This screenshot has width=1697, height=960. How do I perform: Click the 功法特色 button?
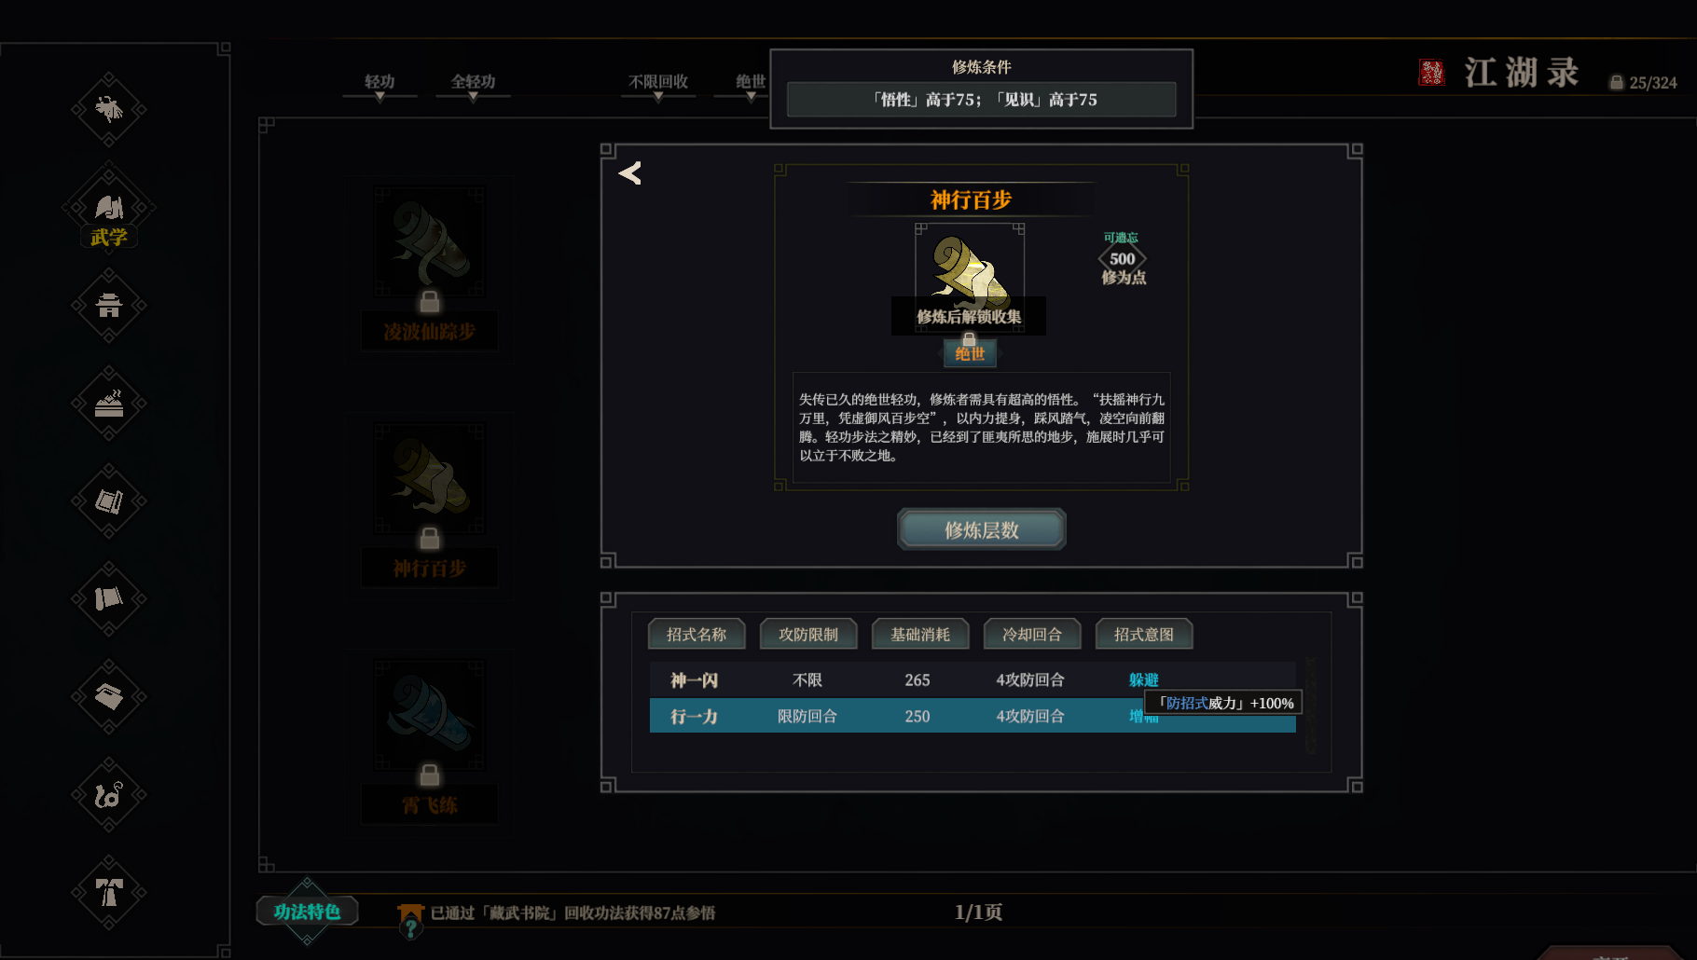pyautogui.click(x=307, y=912)
